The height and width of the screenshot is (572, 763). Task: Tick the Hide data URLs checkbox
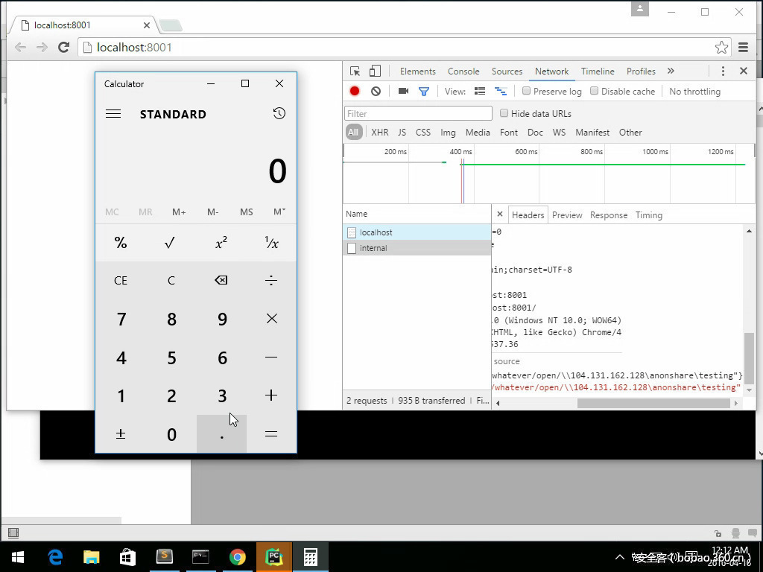(504, 113)
